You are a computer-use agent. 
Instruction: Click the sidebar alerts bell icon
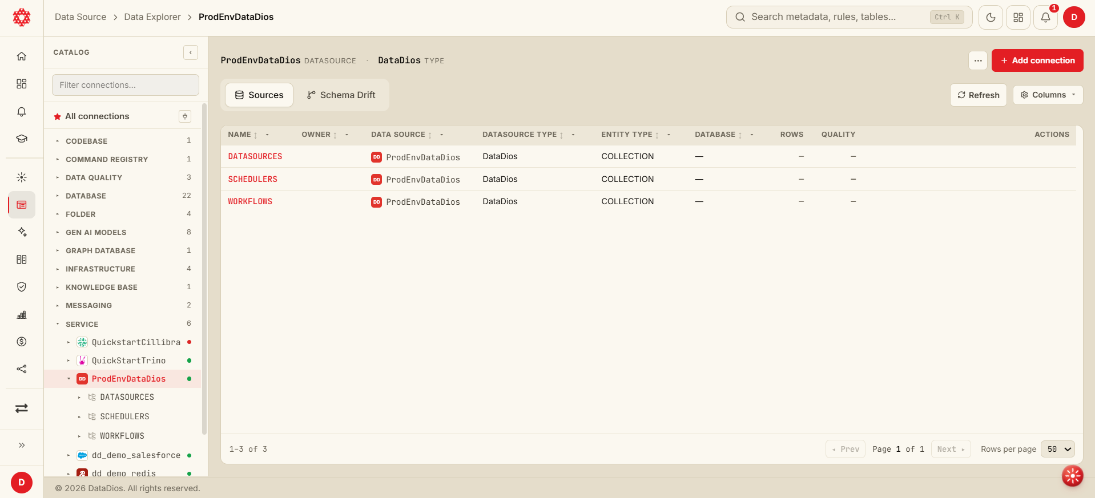[22, 112]
